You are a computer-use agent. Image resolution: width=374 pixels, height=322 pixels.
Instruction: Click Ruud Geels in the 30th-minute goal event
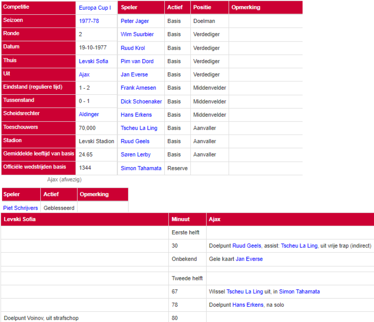(x=247, y=246)
